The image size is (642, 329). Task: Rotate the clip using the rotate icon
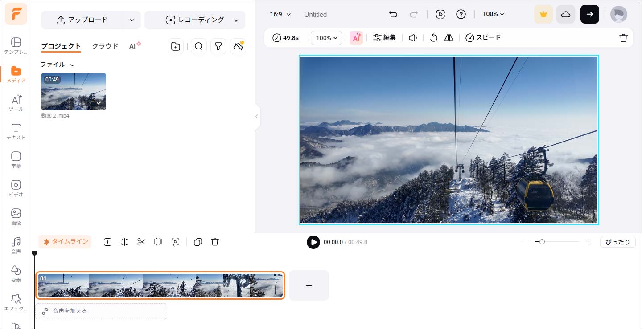point(433,38)
